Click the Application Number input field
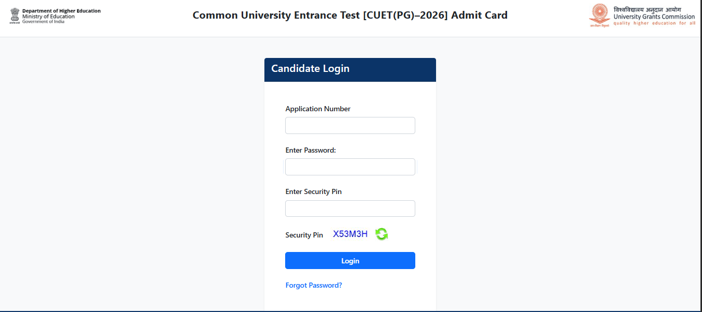The image size is (702, 312). coord(349,125)
